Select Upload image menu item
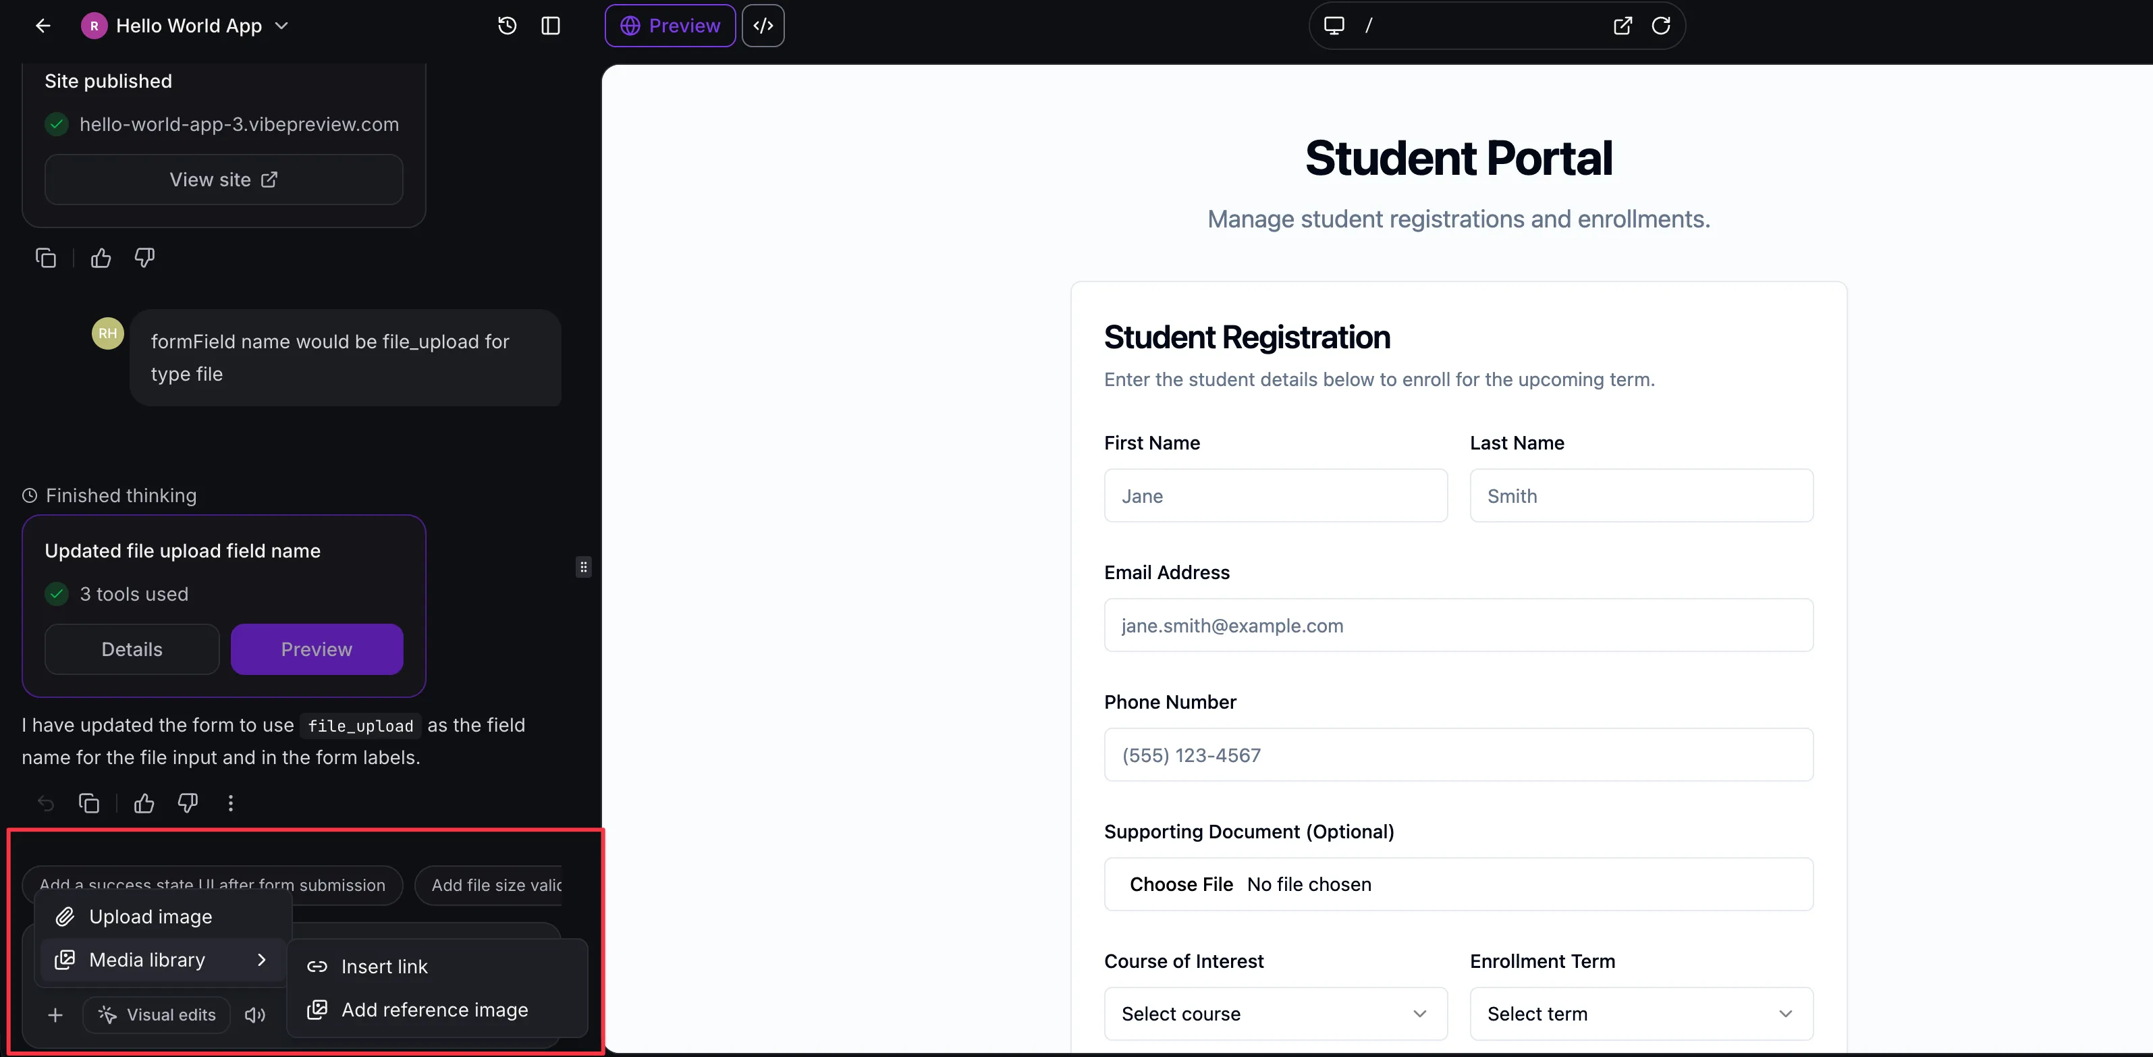 point(163,917)
